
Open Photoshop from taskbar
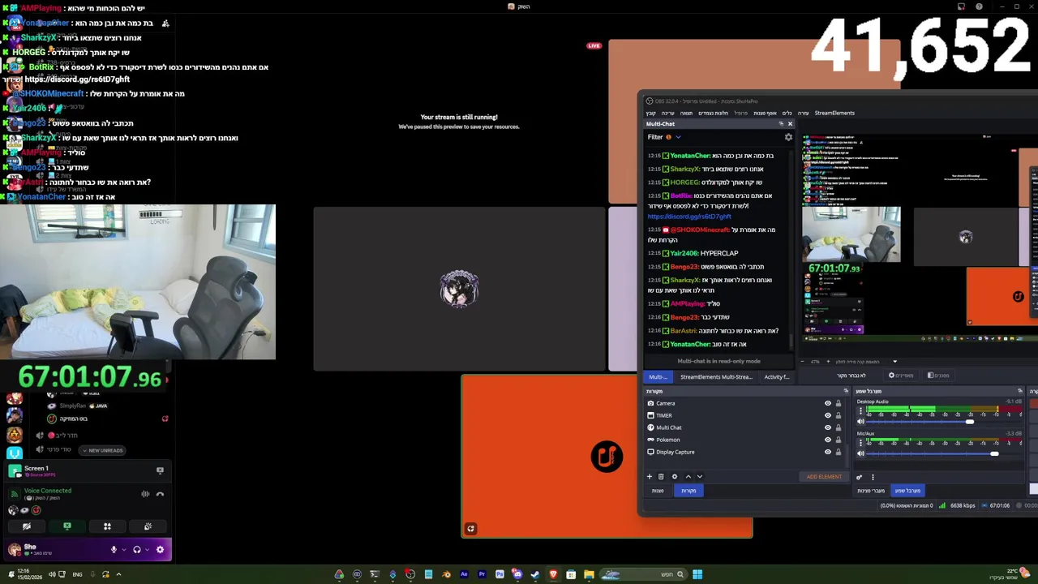click(x=500, y=574)
